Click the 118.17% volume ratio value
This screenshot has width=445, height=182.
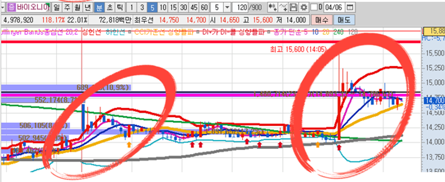click(54, 20)
